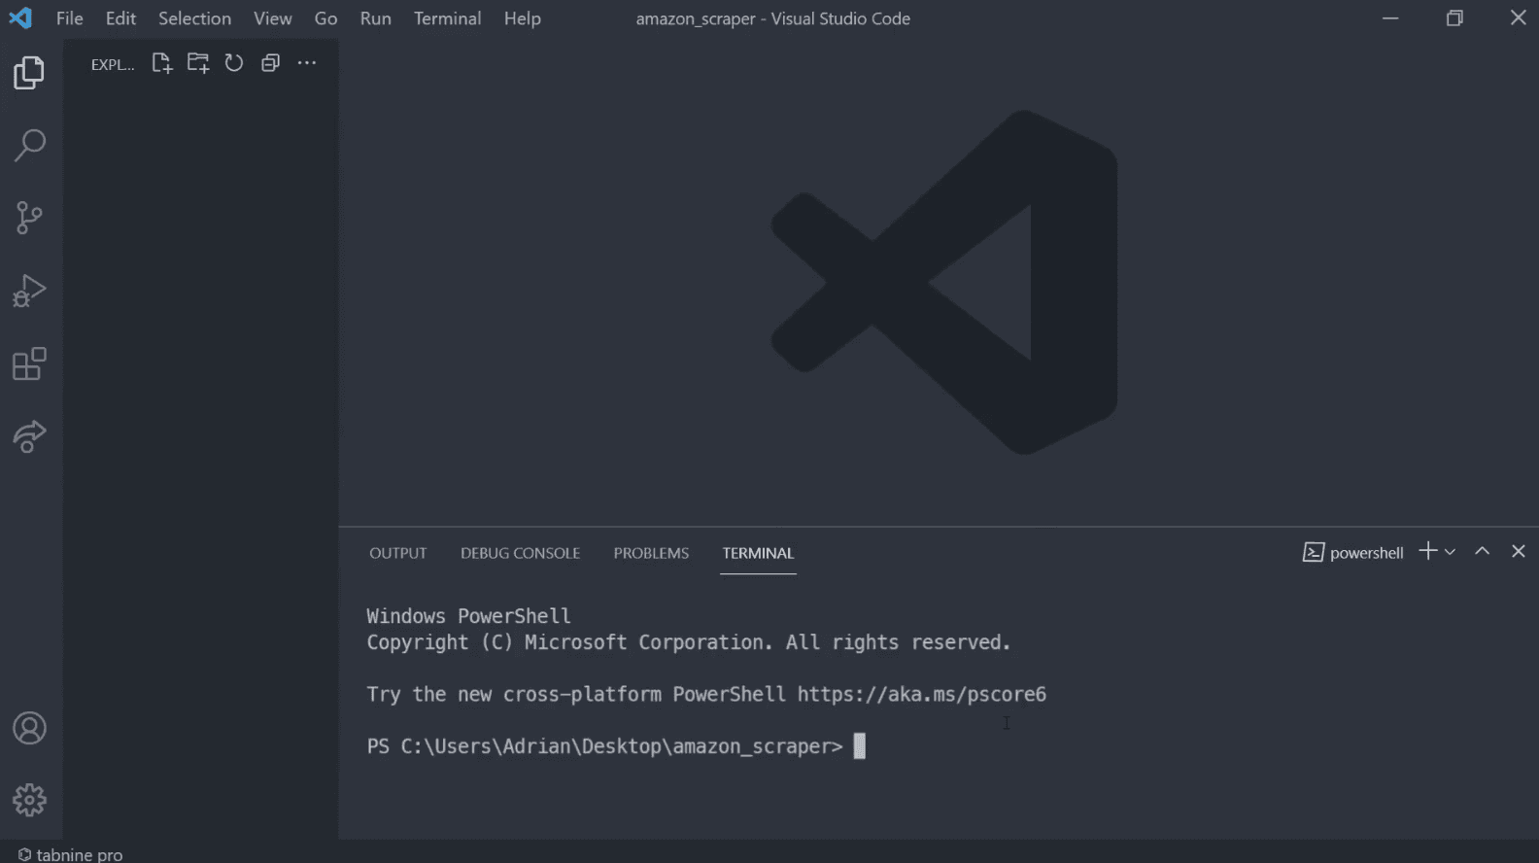
Task: Click the EXPL... panel title
Action: 113,64
